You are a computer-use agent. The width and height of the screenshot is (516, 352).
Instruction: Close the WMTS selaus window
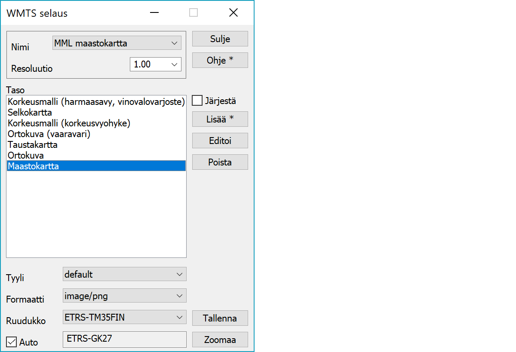point(233,13)
